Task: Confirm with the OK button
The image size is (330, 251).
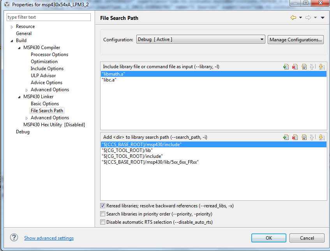Action: [x=269, y=238]
